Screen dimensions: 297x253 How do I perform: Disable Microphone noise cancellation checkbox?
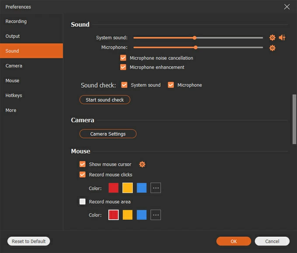point(123,58)
